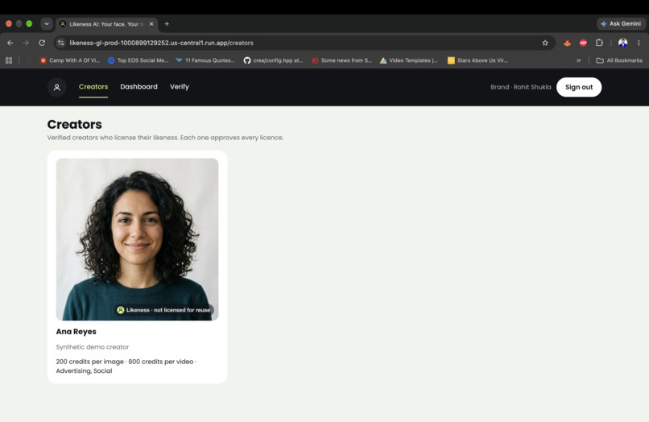This screenshot has height=422, width=649.
Task: Open the orange extension icon in toolbar
Action: tap(567, 43)
